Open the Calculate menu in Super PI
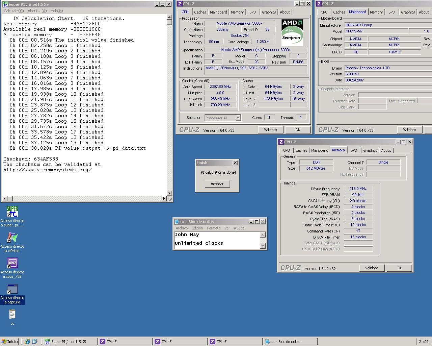 [x=13, y=11]
